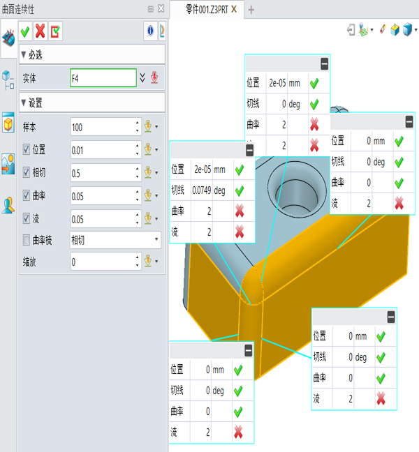The width and height of the screenshot is (419, 452).
Task: Click the shaded cube display mode icon
Action: point(407,29)
